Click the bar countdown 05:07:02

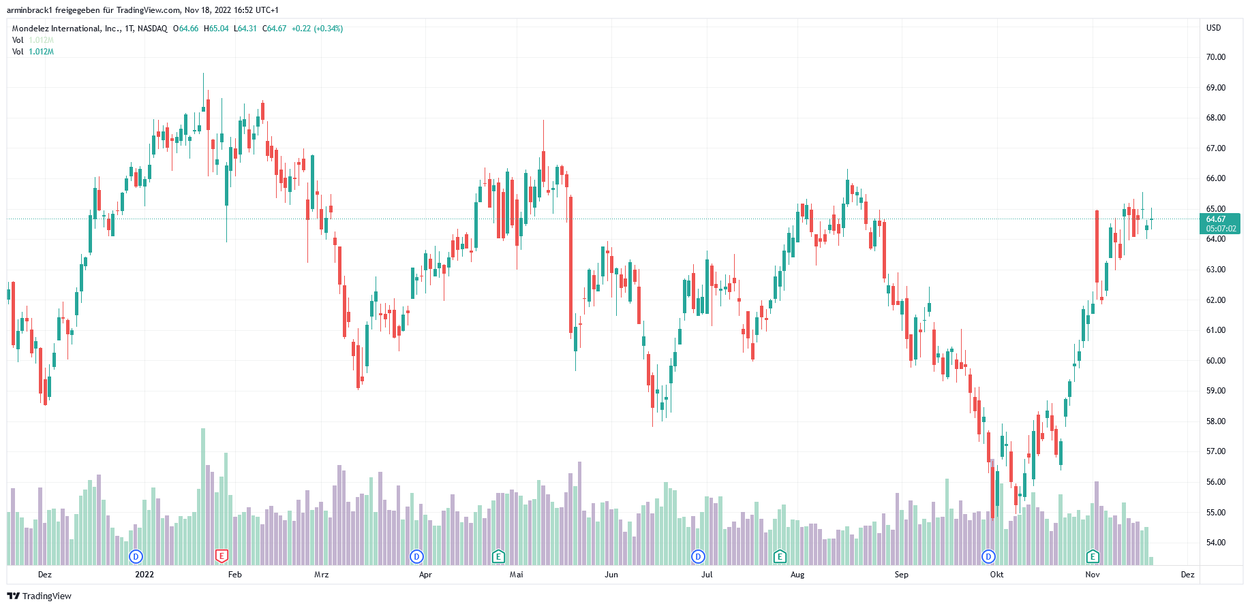pos(1219,229)
